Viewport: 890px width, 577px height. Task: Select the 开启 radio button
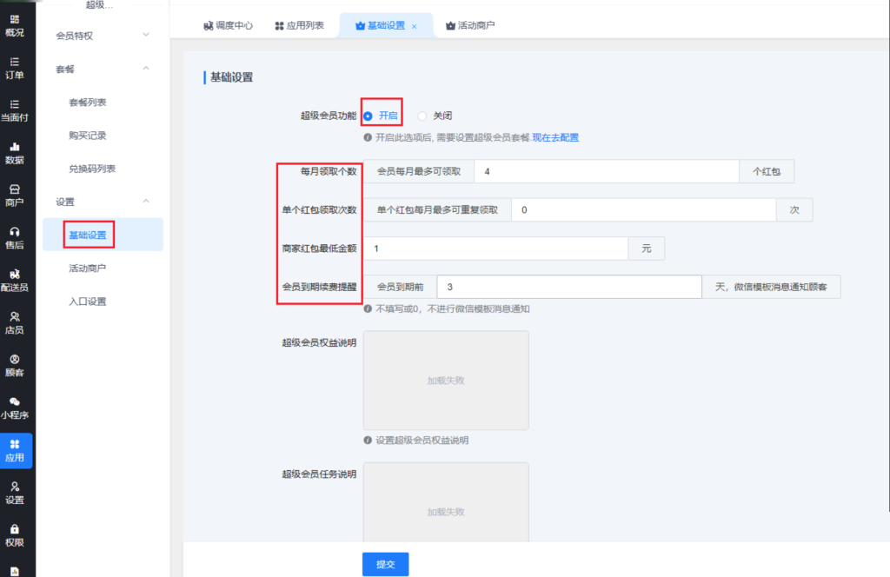tap(369, 116)
